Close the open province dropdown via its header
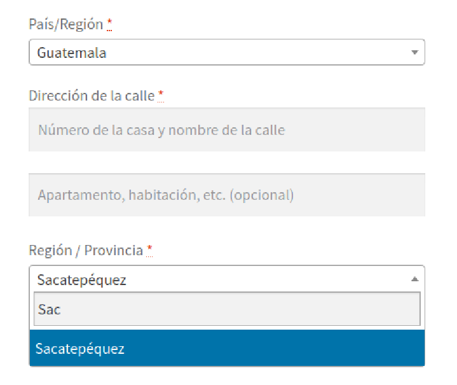The image size is (457, 385). 227,279
